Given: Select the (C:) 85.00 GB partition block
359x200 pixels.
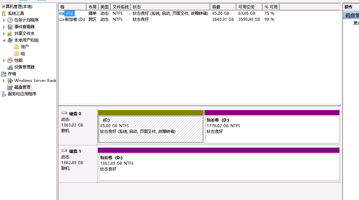Looking at the screenshot, I should pyautogui.click(x=151, y=129).
